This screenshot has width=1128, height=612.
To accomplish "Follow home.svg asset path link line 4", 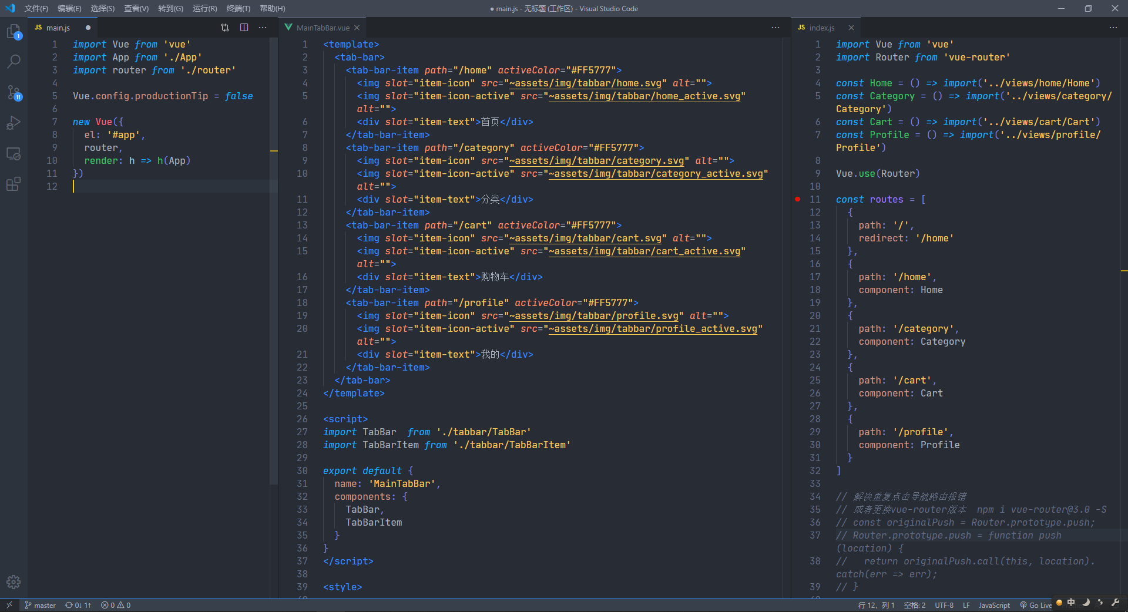I will (x=585, y=83).
